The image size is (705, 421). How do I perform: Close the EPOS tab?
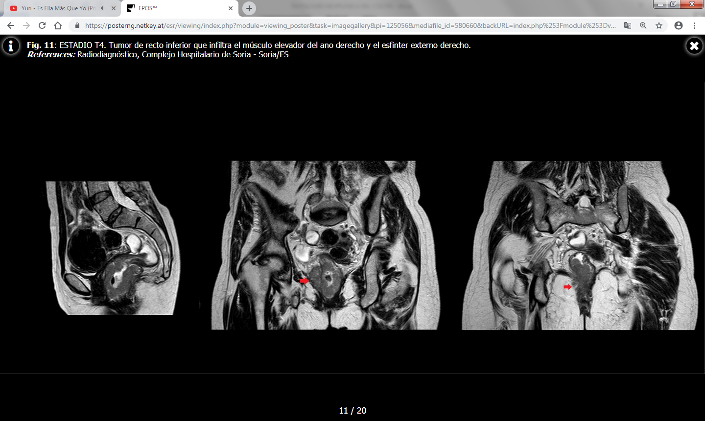231,8
